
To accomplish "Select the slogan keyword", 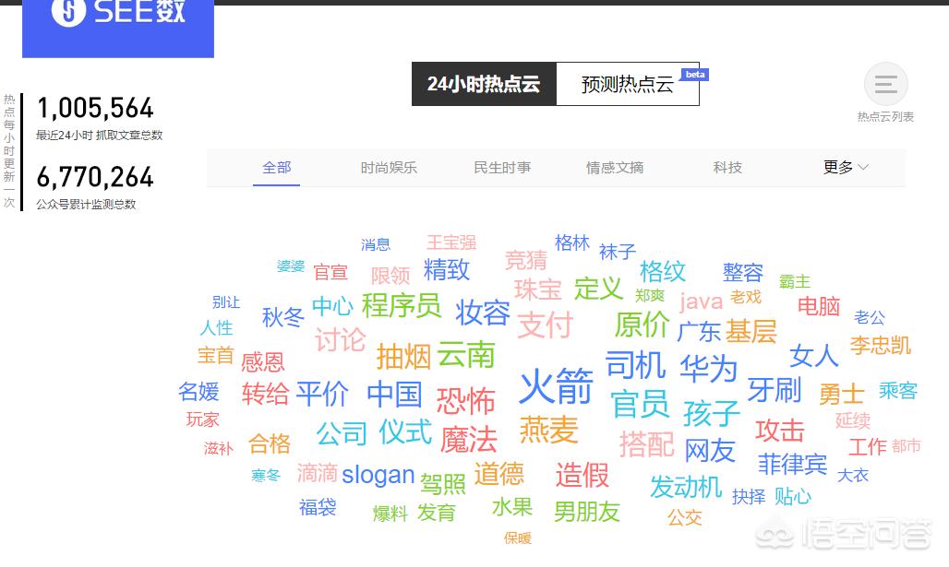I will pos(378,475).
